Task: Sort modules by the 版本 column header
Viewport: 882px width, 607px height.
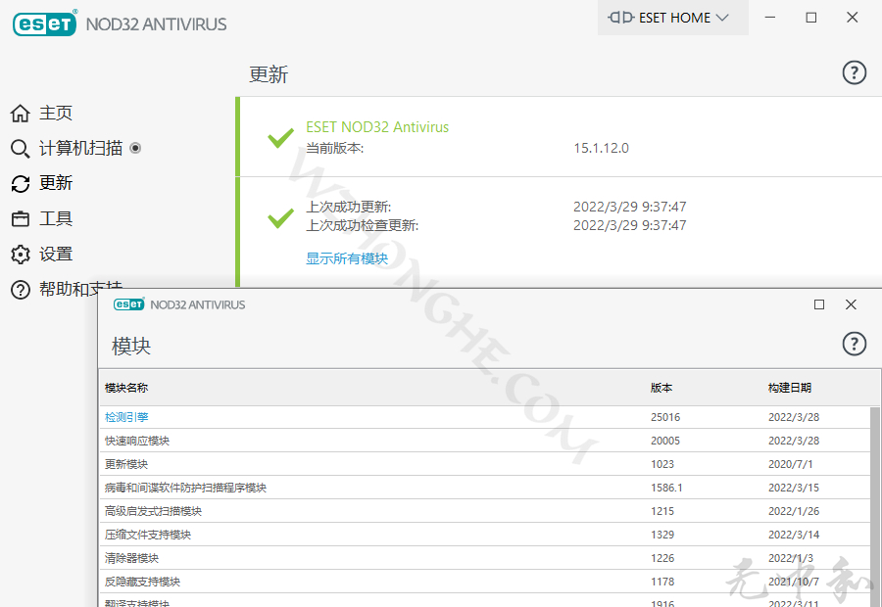Action: [x=661, y=388]
